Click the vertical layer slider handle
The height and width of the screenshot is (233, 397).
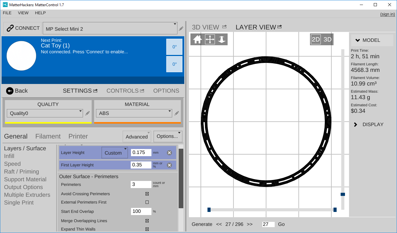point(343,194)
